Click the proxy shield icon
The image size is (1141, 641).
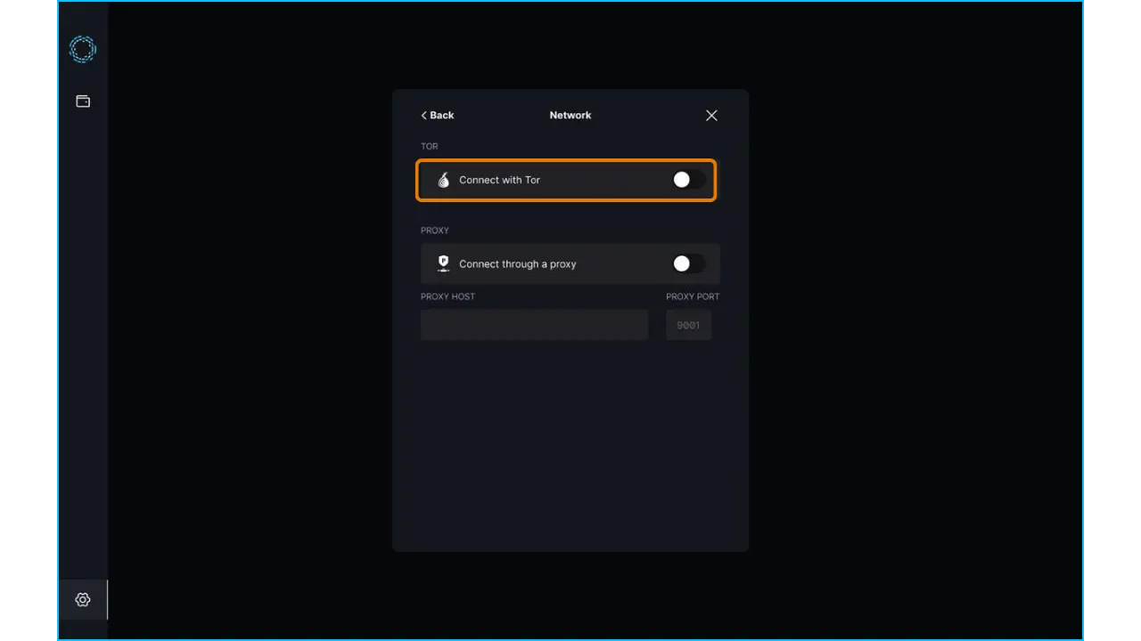coord(443,264)
